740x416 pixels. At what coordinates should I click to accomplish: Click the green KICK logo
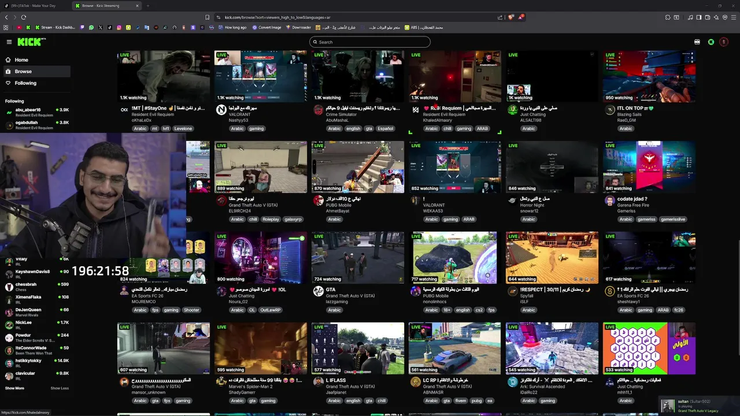30,42
